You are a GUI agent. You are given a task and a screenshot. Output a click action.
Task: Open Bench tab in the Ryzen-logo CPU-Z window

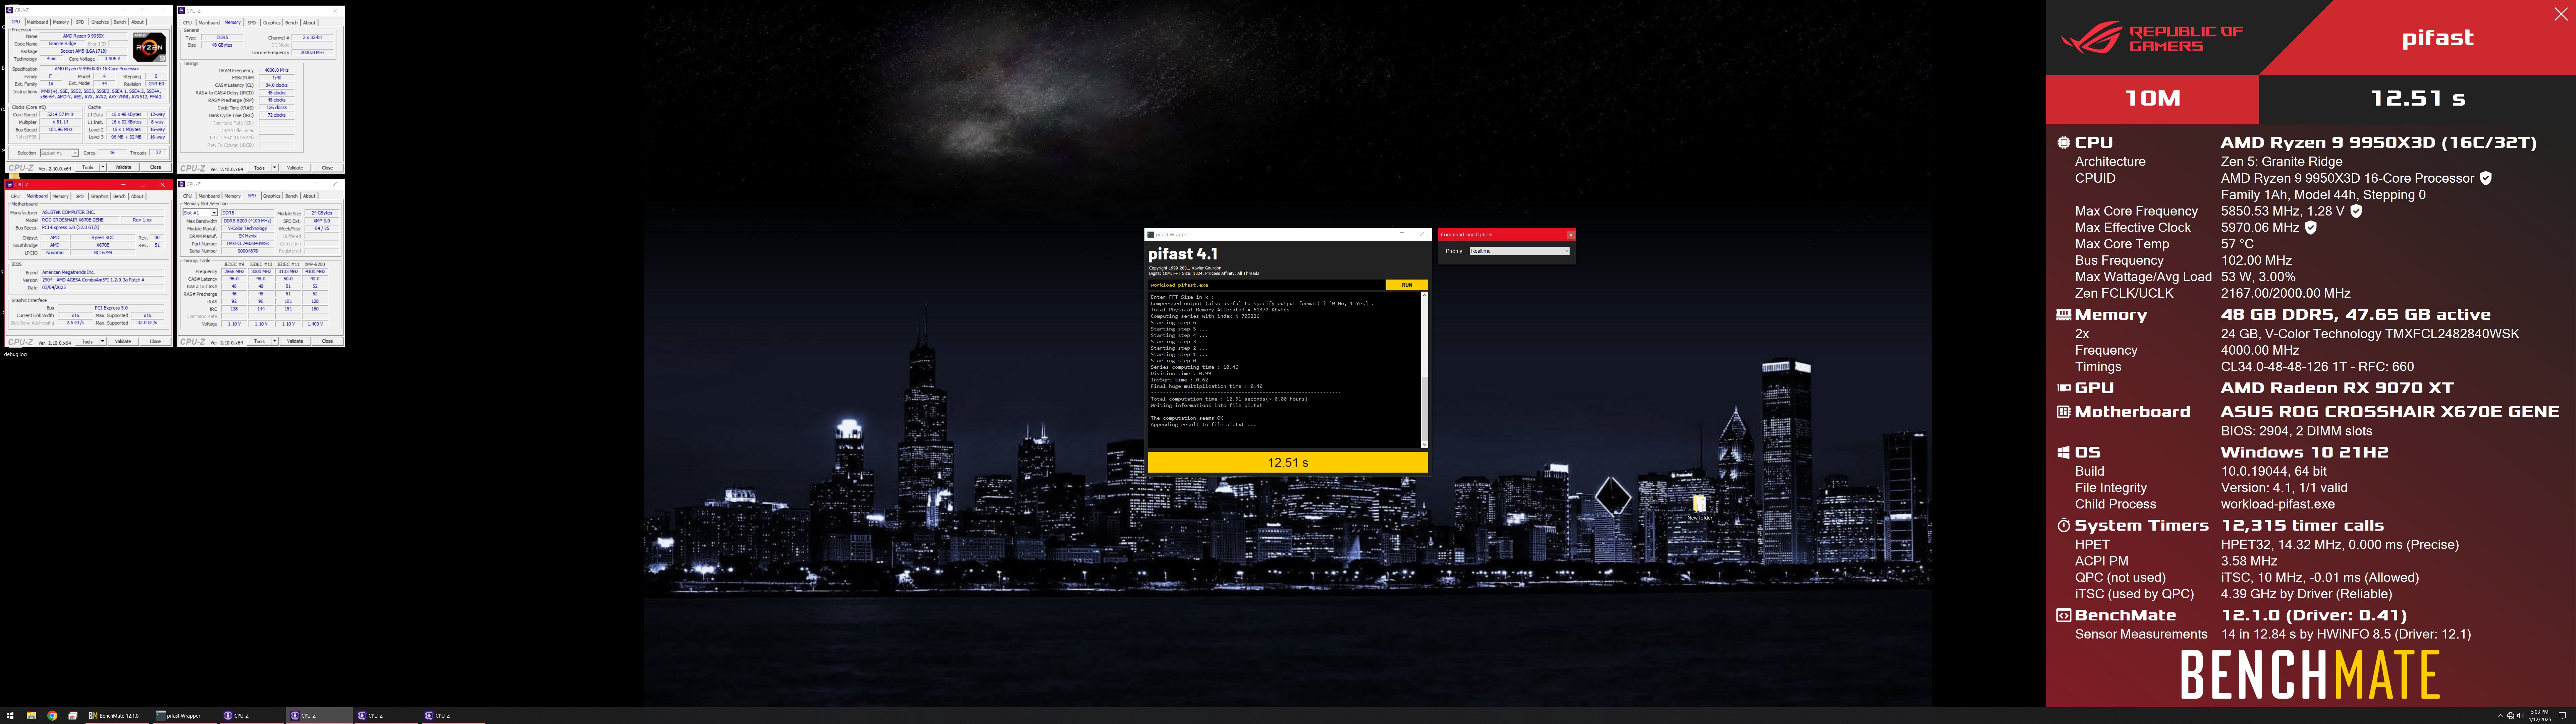pyautogui.click(x=120, y=22)
